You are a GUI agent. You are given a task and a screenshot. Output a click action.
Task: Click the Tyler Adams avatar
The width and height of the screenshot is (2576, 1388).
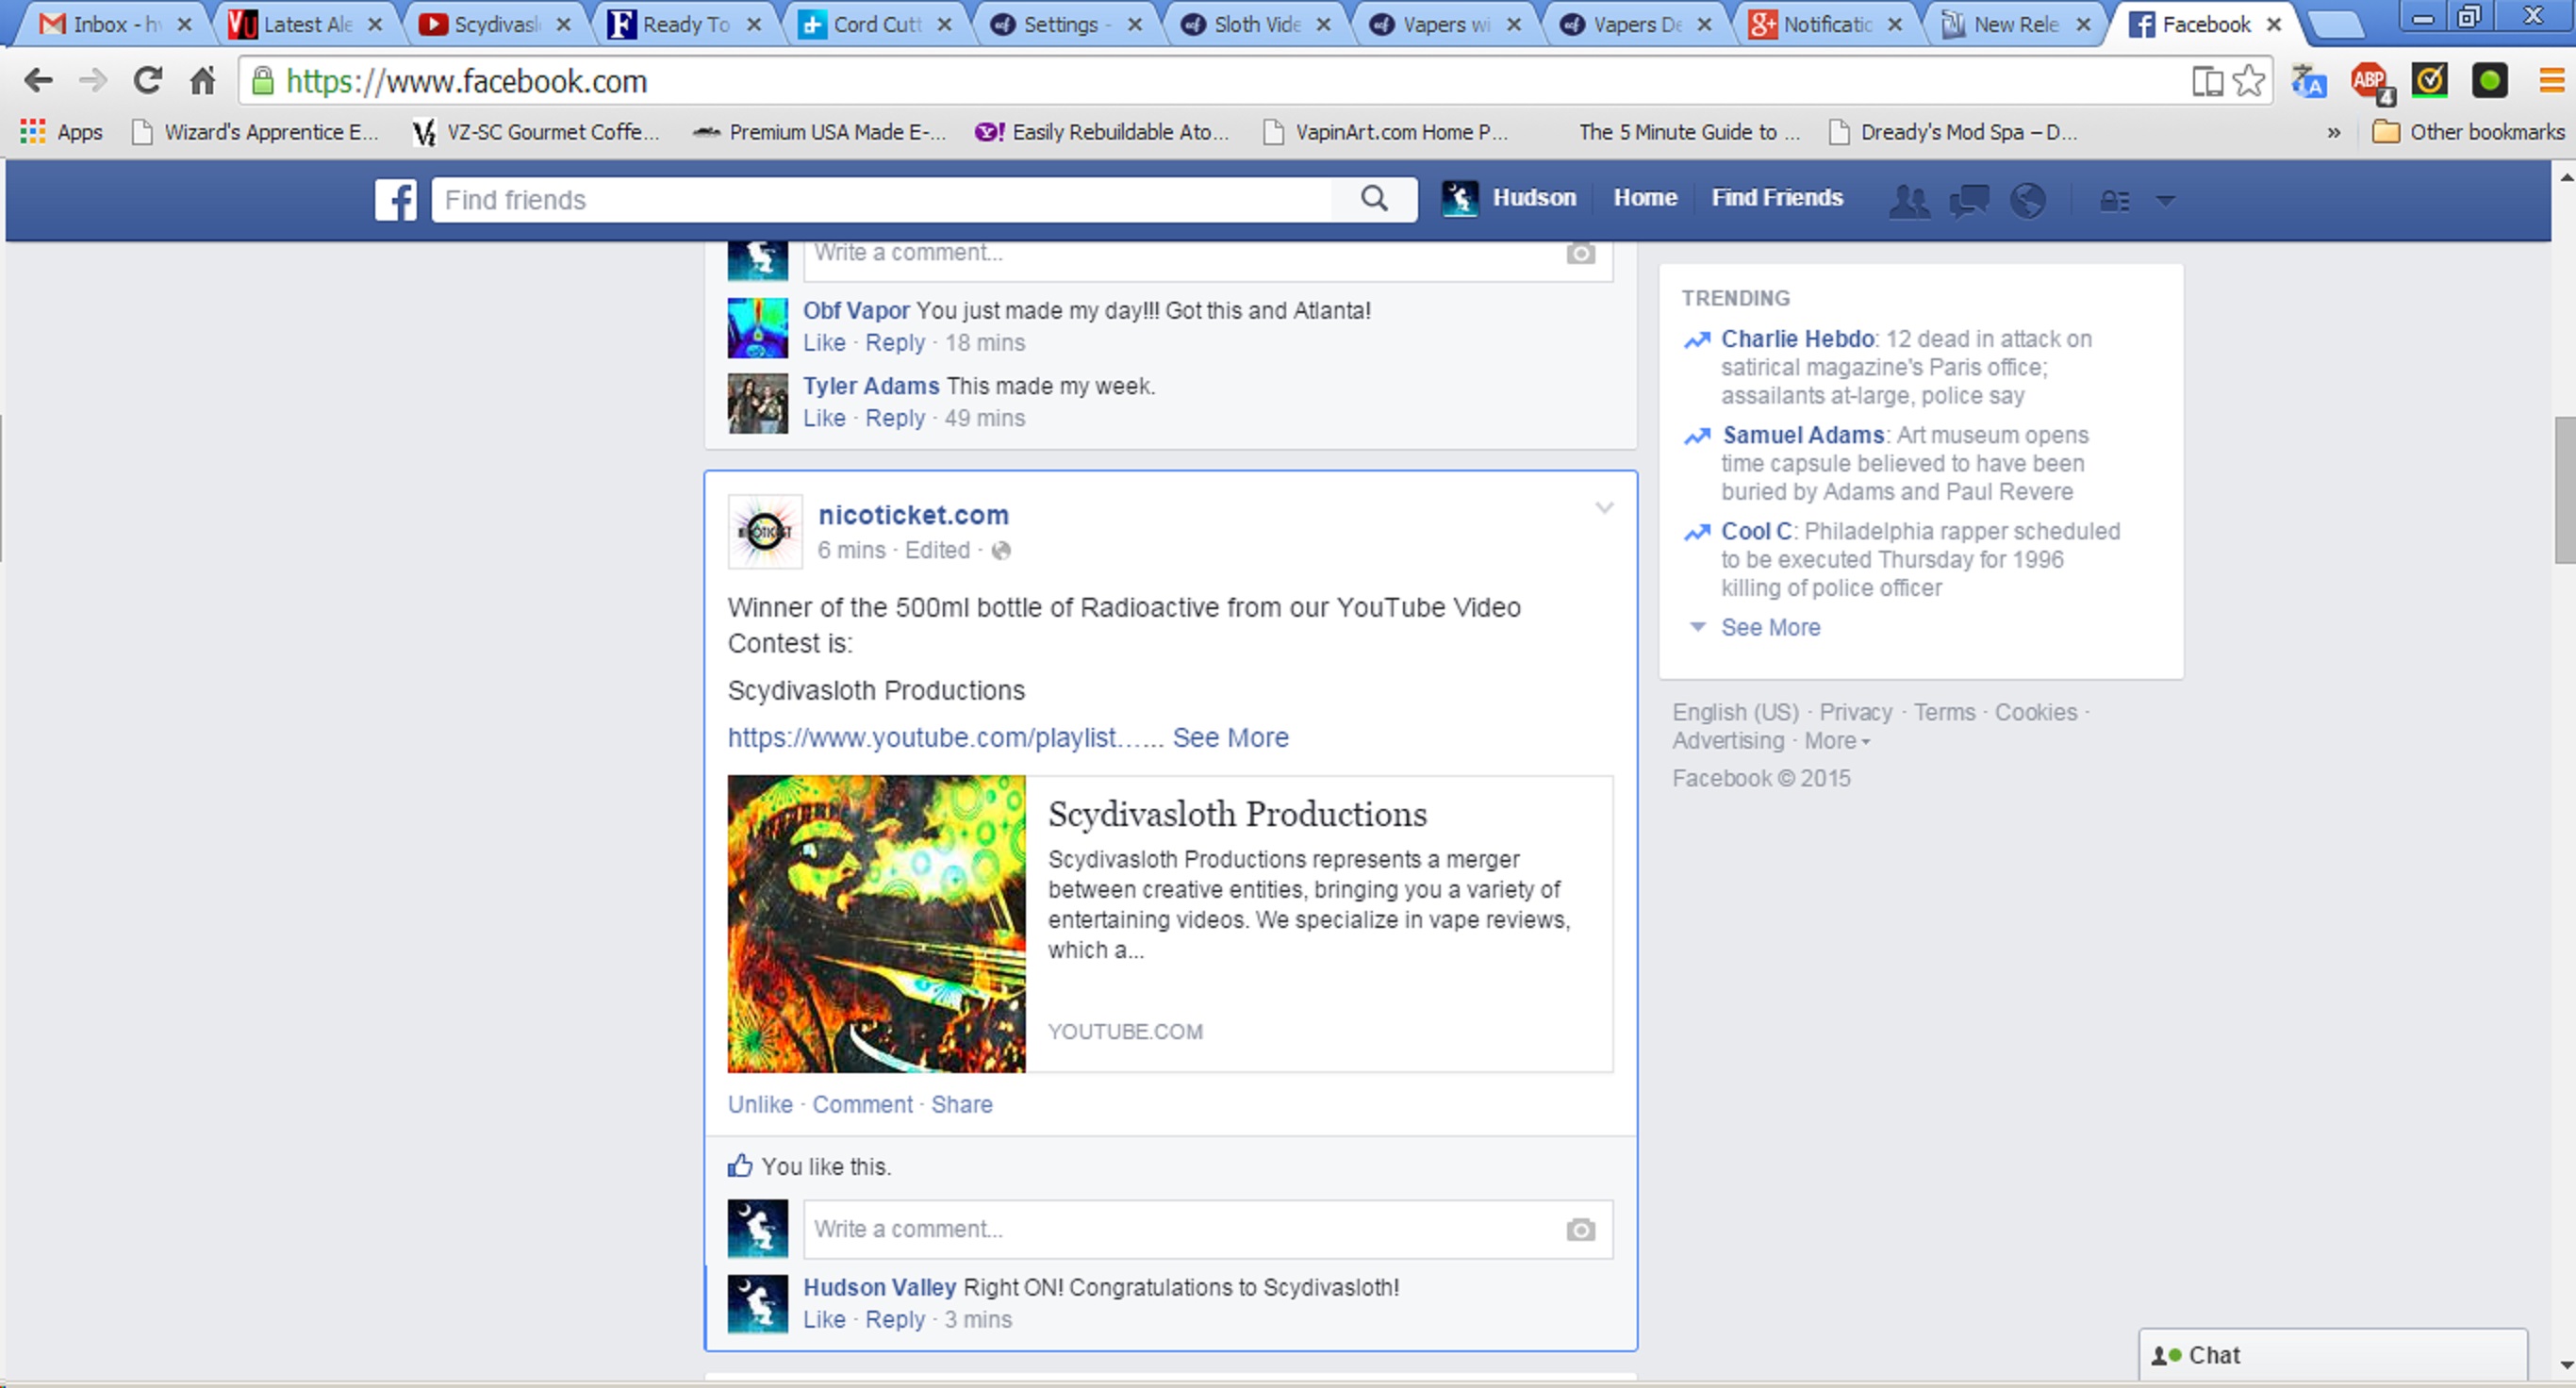coord(757,403)
